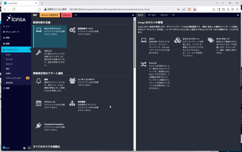
Task: Click the ホストグループ tags icon
Action: pos(211,40)
